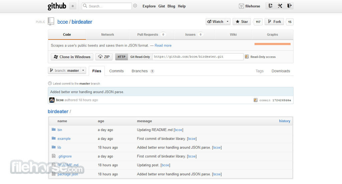This screenshot has height=184, width=342.
Task: Select the Files subtab
Action: coord(97,71)
